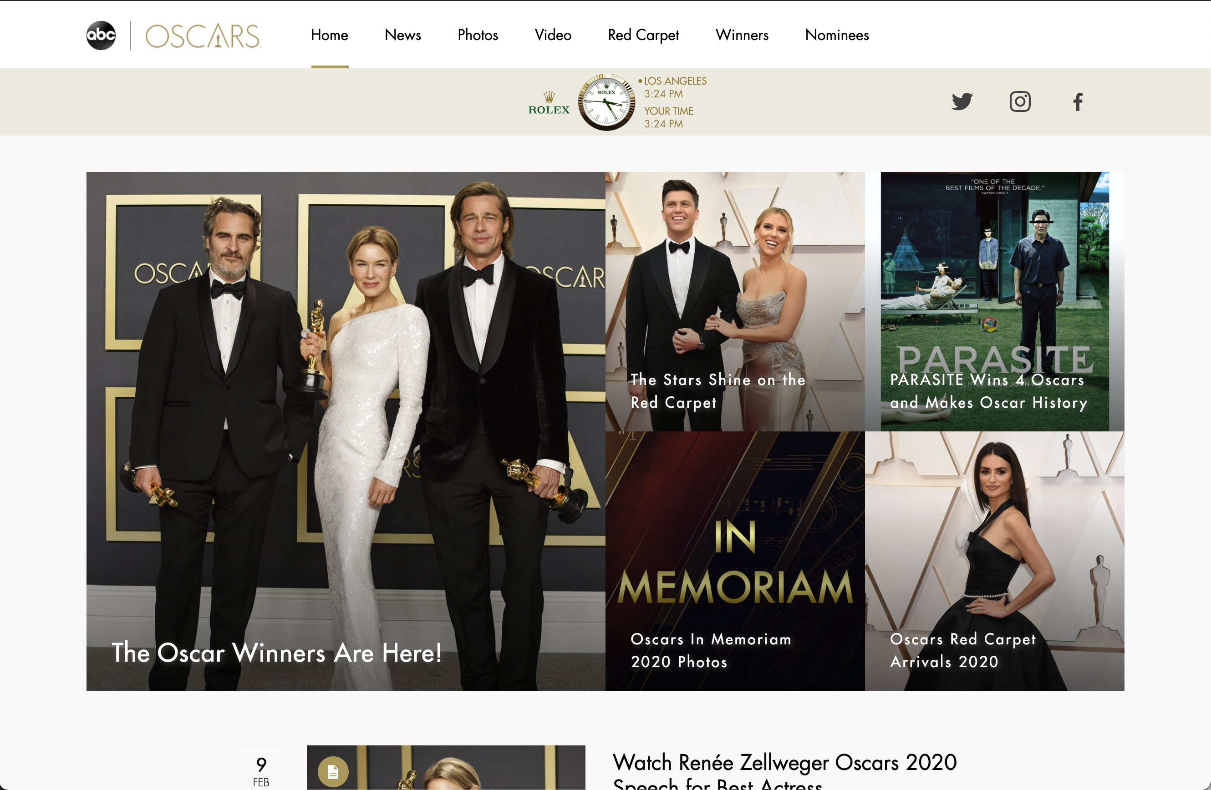Open the Facebook social icon

click(1078, 102)
